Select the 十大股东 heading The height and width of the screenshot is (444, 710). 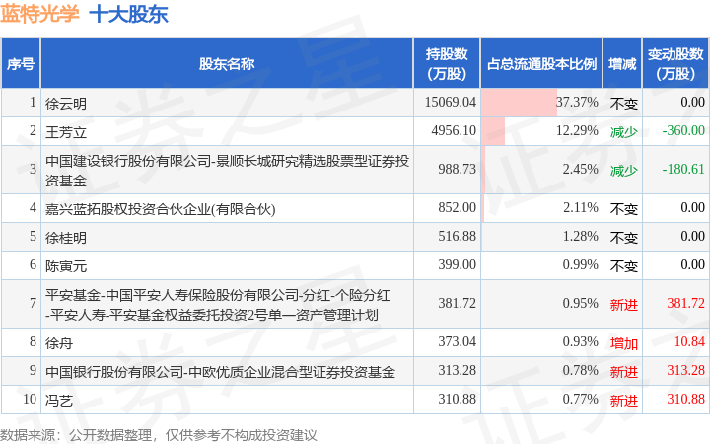128,15
